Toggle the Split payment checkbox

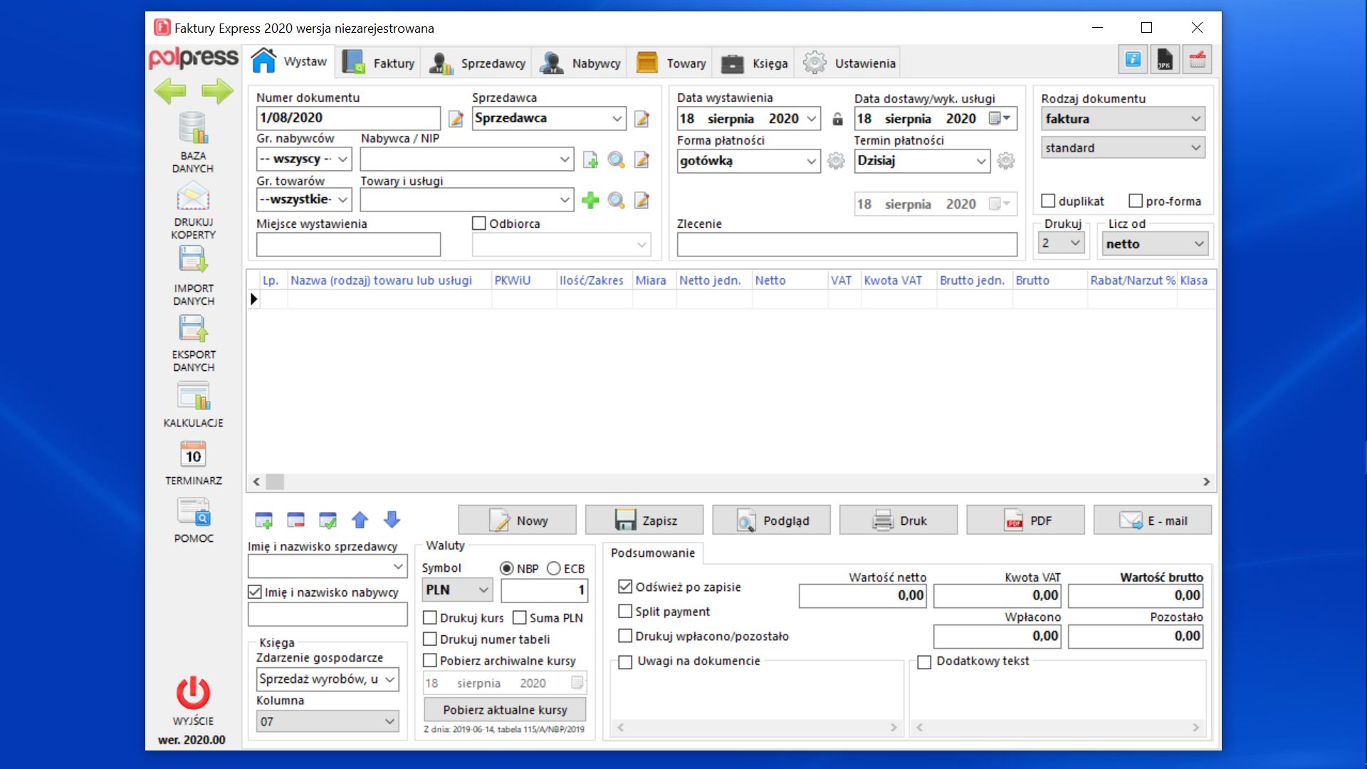click(x=625, y=611)
